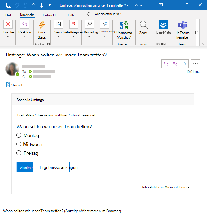Click In Teams freigeben icon
The image size is (207, 220).
click(183, 25)
